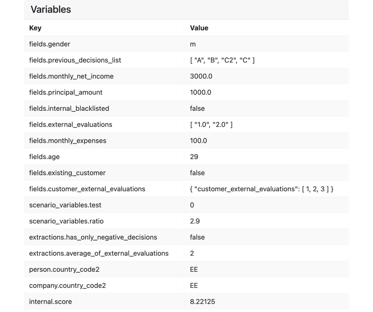The height and width of the screenshot is (312, 373).
Task: Select the company.country_code2 key
Action: tap(67, 286)
